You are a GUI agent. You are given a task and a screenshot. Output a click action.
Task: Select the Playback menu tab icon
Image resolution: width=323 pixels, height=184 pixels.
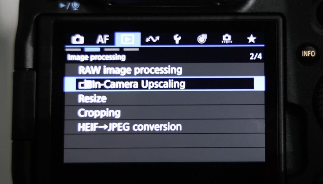click(128, 39)
